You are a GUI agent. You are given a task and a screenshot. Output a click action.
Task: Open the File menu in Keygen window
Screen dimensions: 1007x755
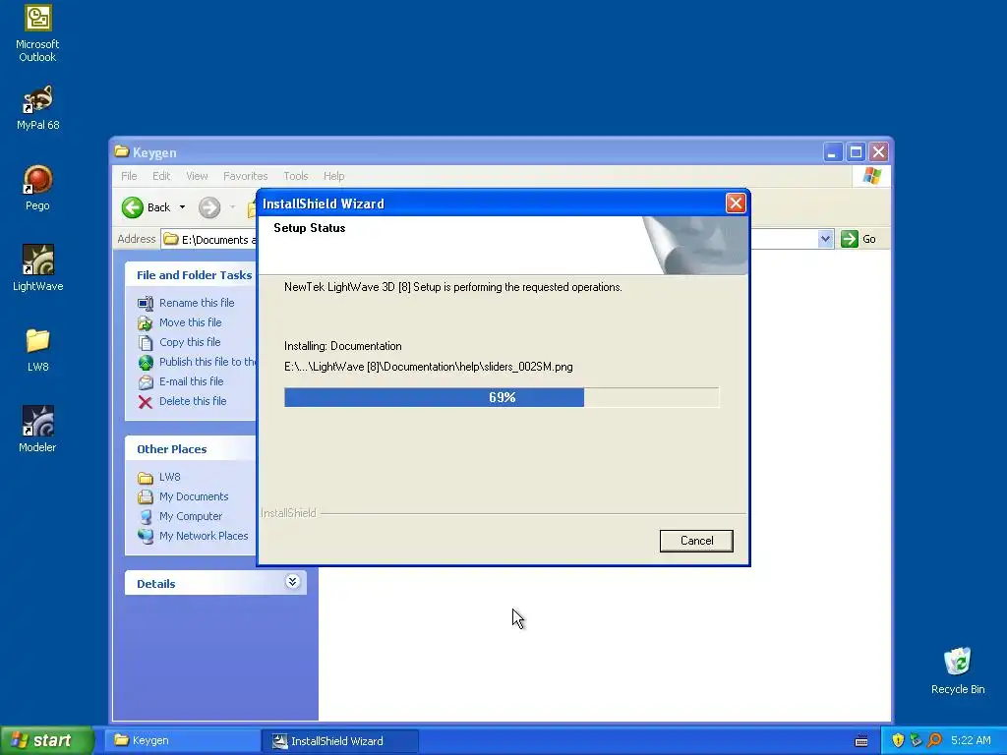[129, 176]
